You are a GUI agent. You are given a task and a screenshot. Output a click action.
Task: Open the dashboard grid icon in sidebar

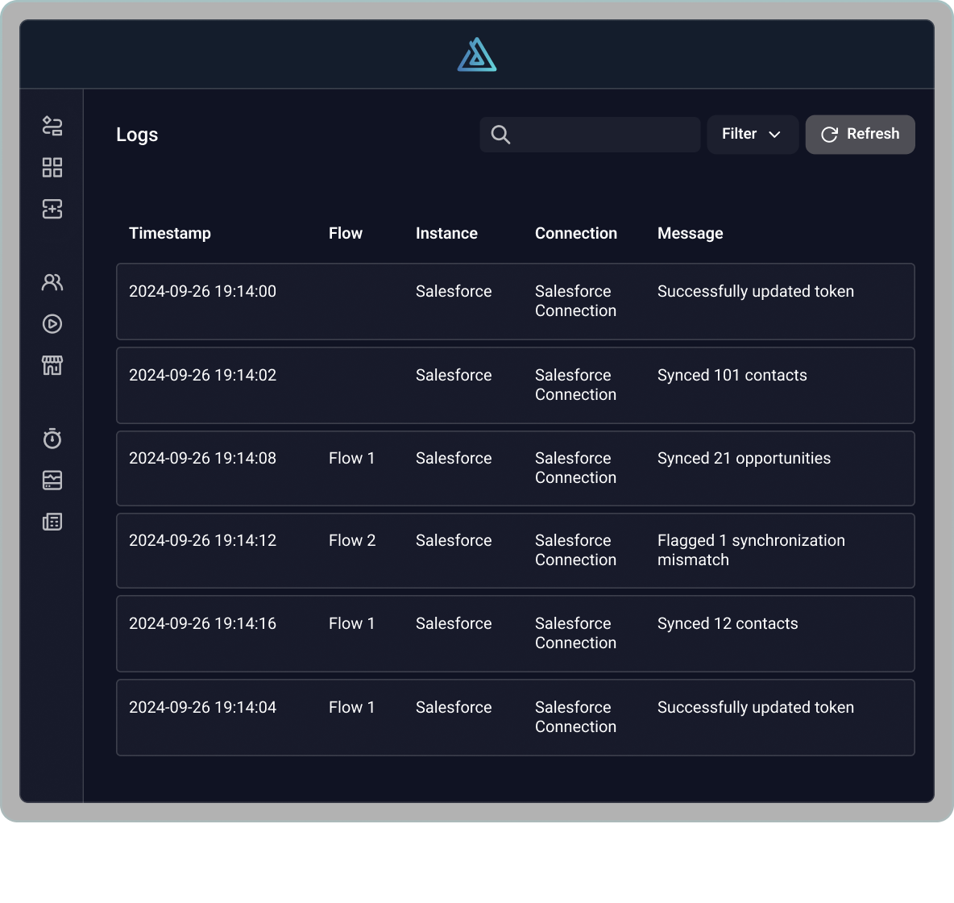(x=52, y=168)
